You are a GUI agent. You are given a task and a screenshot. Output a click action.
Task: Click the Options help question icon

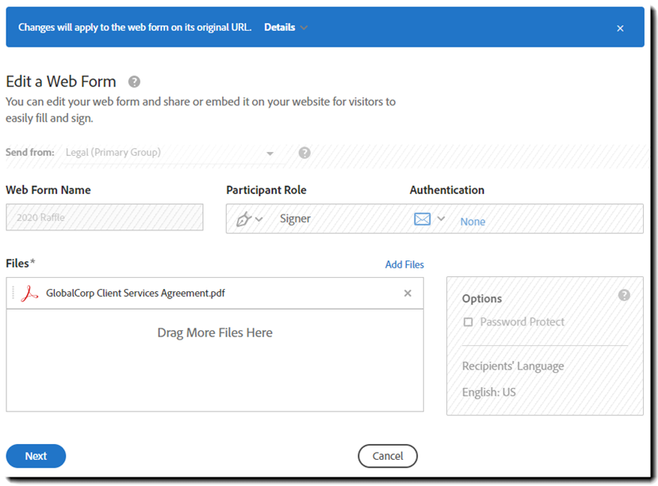pyautogui.click(x=624, y=295)
